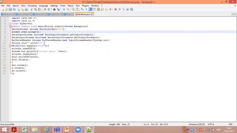Toggle synchronize horizontal scrolling icon
Viewport: 237px width, 133px height.
coord(77,9)
